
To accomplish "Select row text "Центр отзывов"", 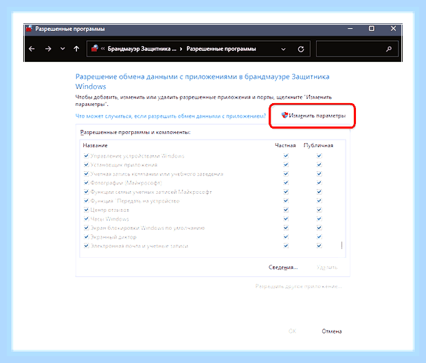I will 110,210.
